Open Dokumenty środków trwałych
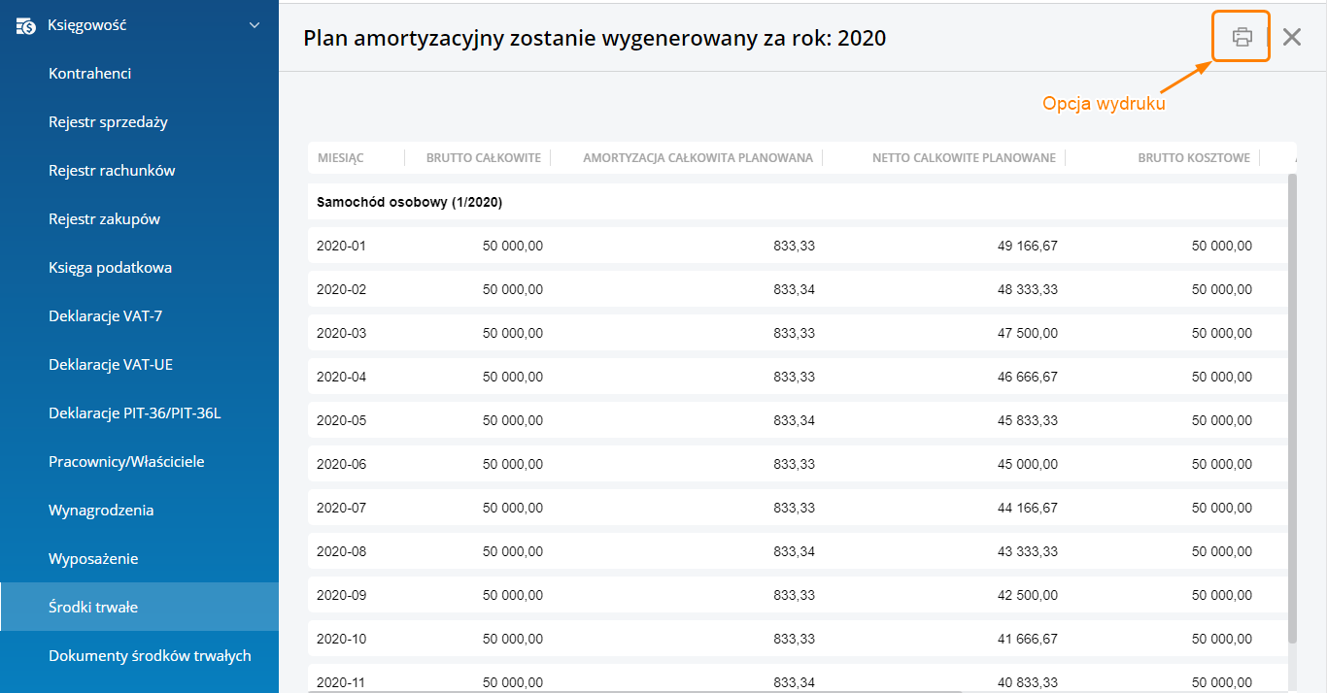This screenshot has width=1327, height=693. [x=150, y=656]
